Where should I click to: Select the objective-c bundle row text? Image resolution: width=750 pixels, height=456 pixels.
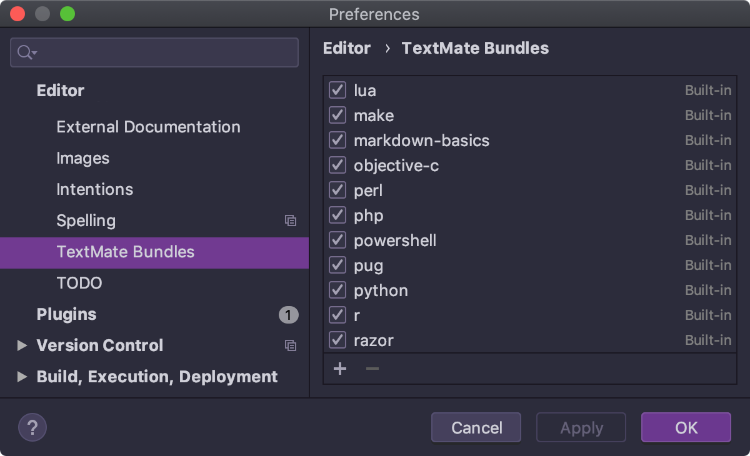point(396,166)
